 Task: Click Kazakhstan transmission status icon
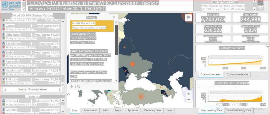[x=3, y=70]
